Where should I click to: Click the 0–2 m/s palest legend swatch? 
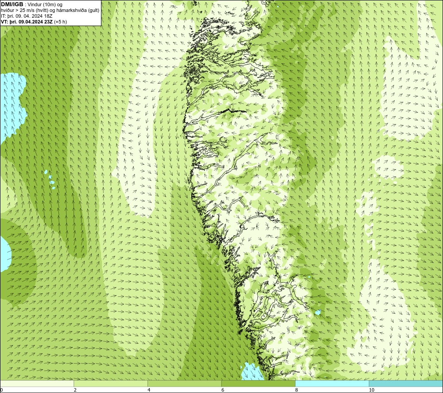[x=37, y=383]
